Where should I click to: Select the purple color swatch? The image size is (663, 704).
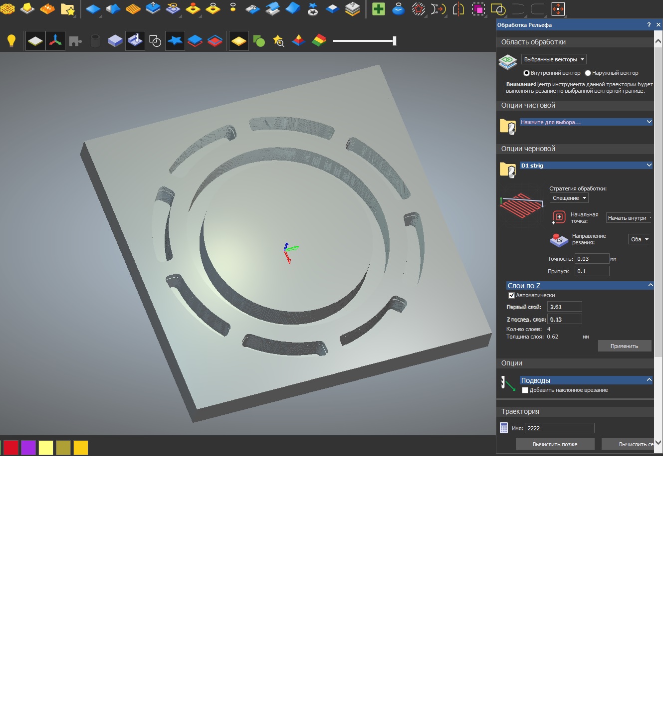(28, 448)
